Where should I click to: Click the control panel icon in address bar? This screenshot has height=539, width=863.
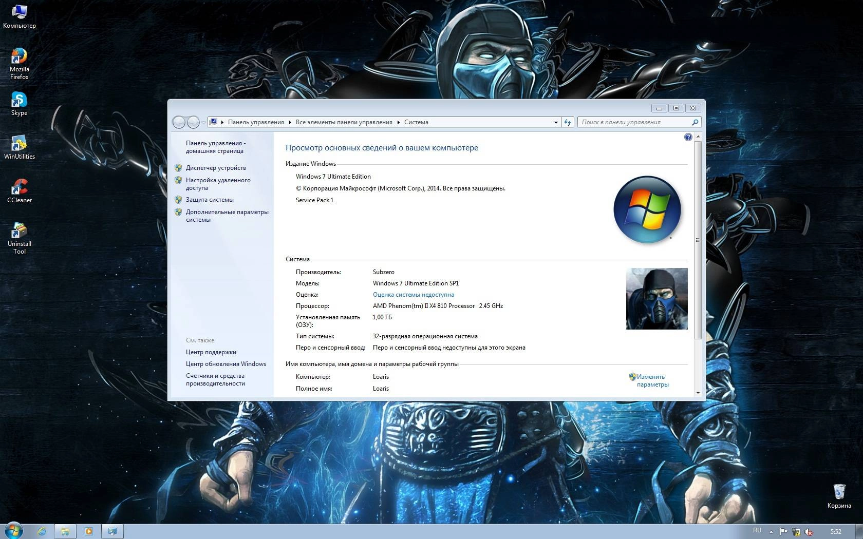click(x=213, y=122)
